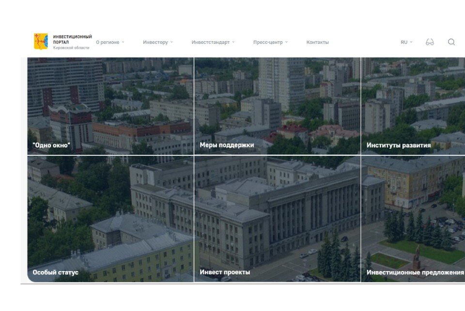Open the "Особый статус" tile
This screenshot has height=311, width=465.
tap(110, 219)
